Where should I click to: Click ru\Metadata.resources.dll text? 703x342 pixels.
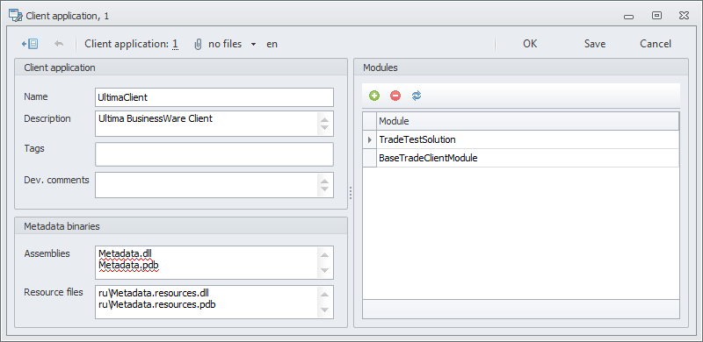[x=154, y=293]
